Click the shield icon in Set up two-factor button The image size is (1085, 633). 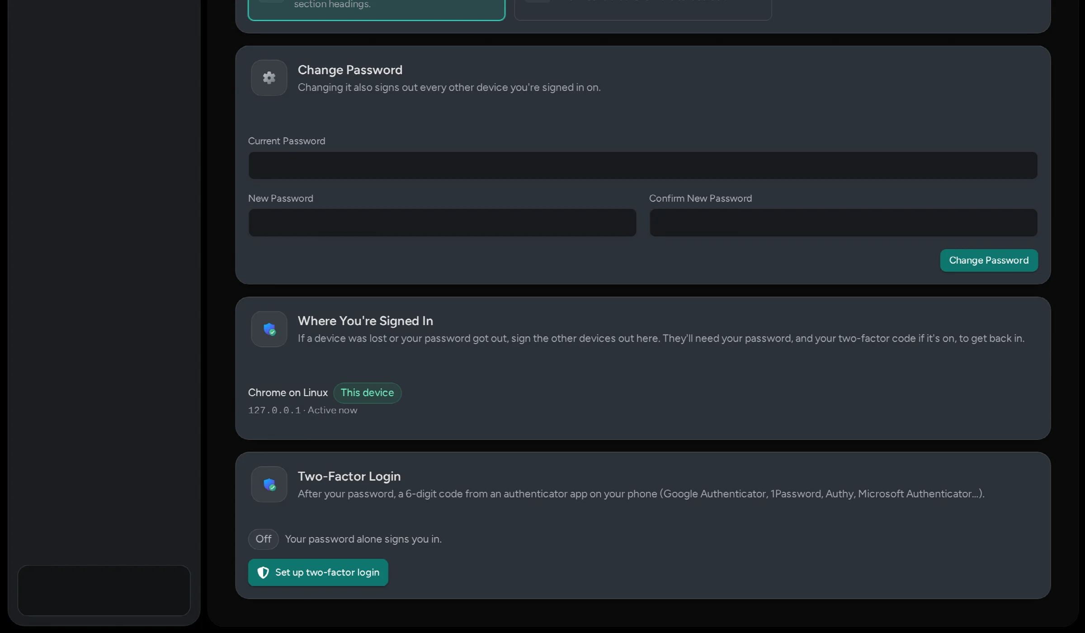coord(263,572)
